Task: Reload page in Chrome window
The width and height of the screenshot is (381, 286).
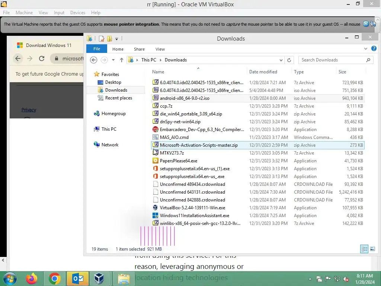Action: (x=42, y=58)
